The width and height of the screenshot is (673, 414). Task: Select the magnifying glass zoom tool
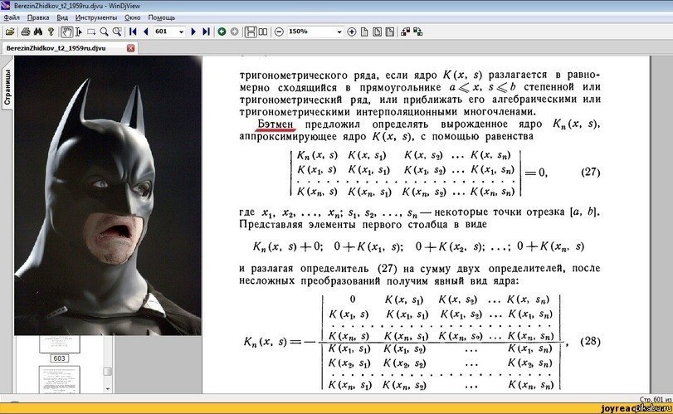pos(104,32)
